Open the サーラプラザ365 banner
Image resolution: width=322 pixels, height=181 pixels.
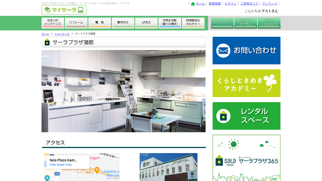tap(246, 158)
